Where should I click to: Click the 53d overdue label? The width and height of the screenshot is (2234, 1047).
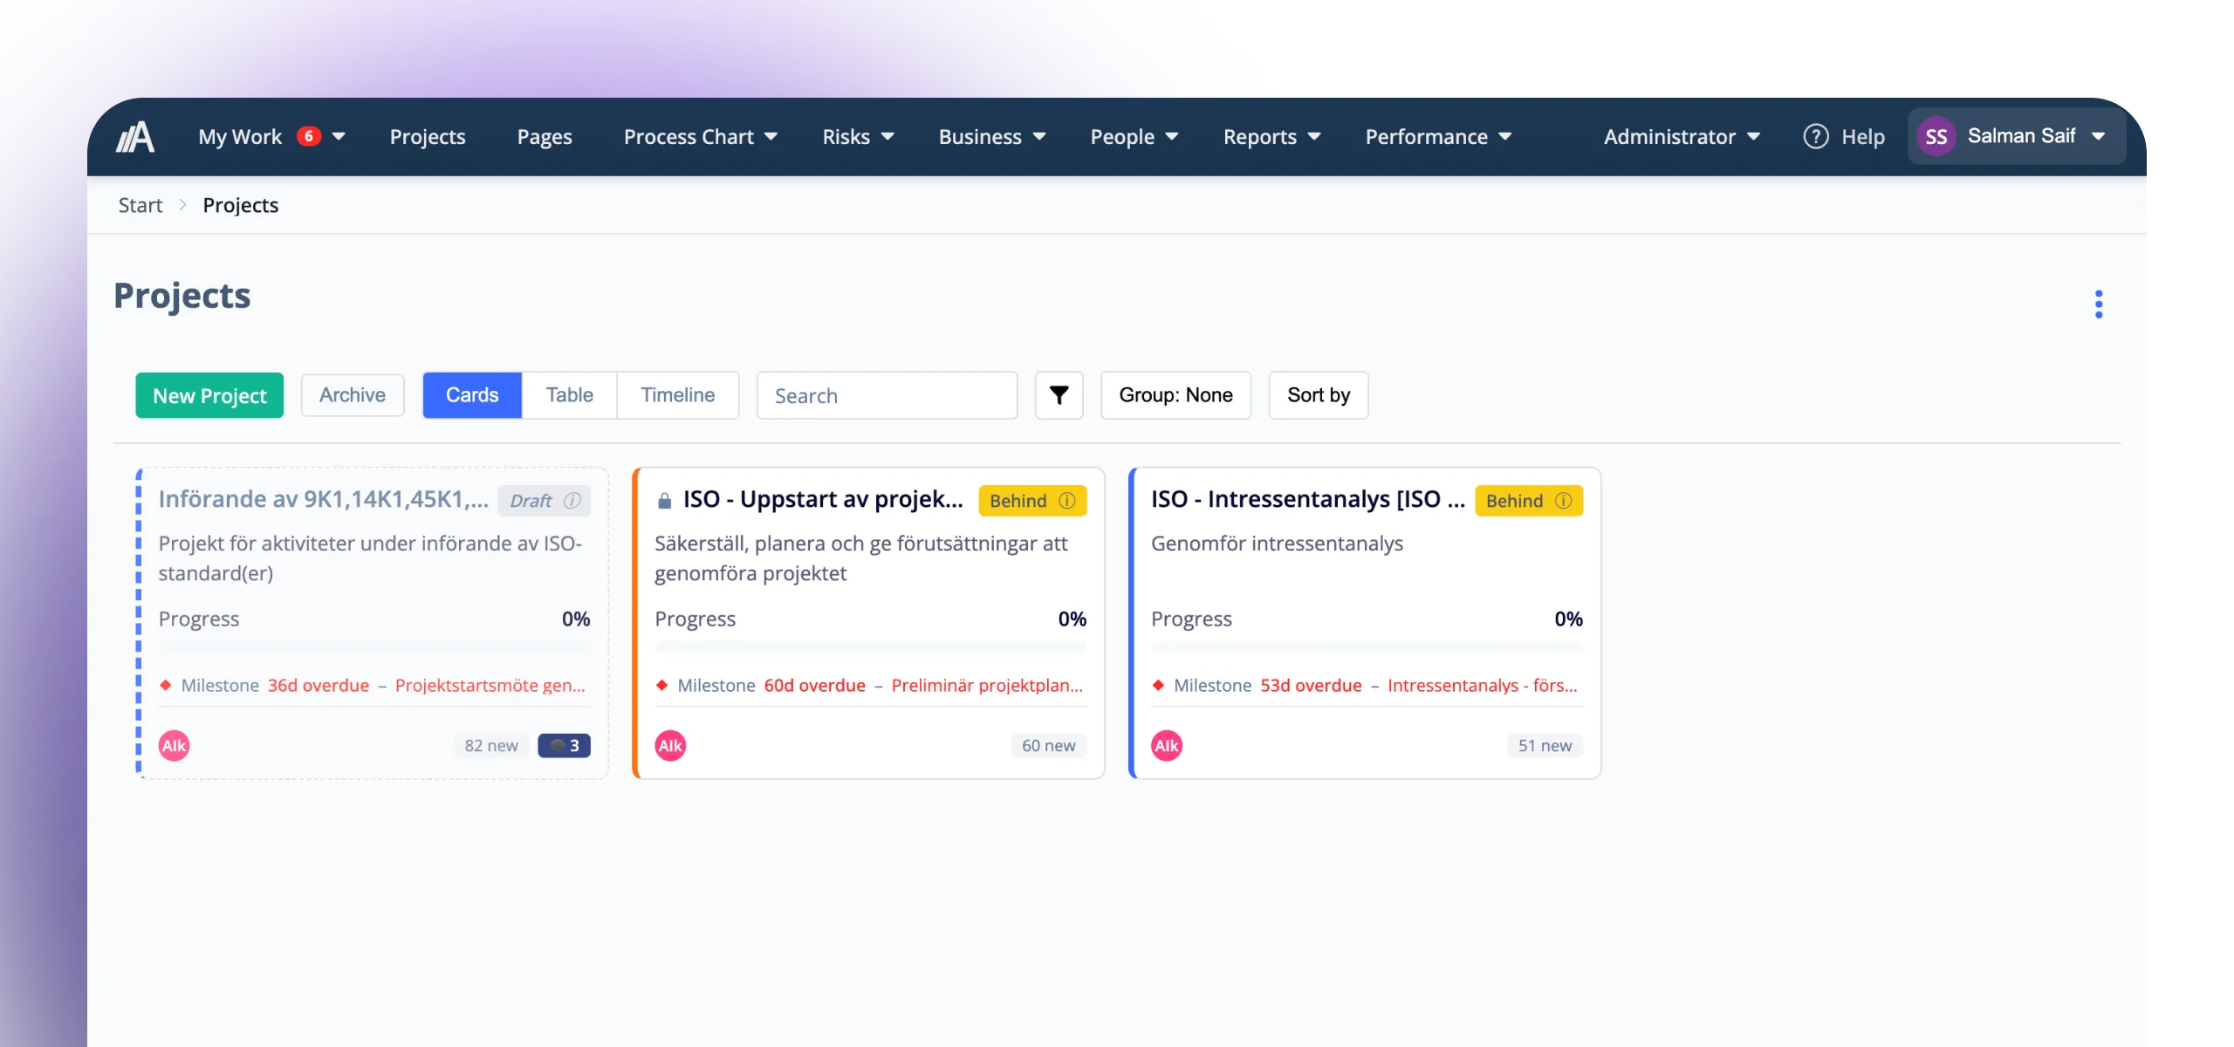1311,685
